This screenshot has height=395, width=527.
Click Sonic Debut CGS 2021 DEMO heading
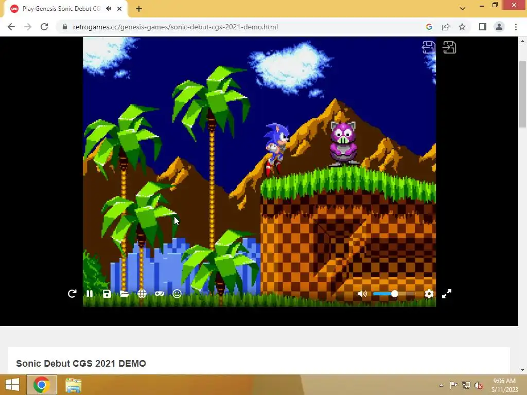point(81,364)
